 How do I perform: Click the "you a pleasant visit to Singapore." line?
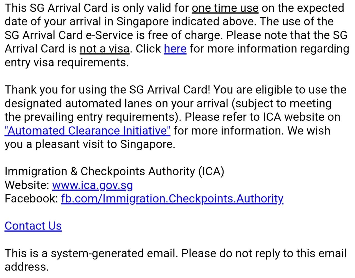tap(90, 144)
